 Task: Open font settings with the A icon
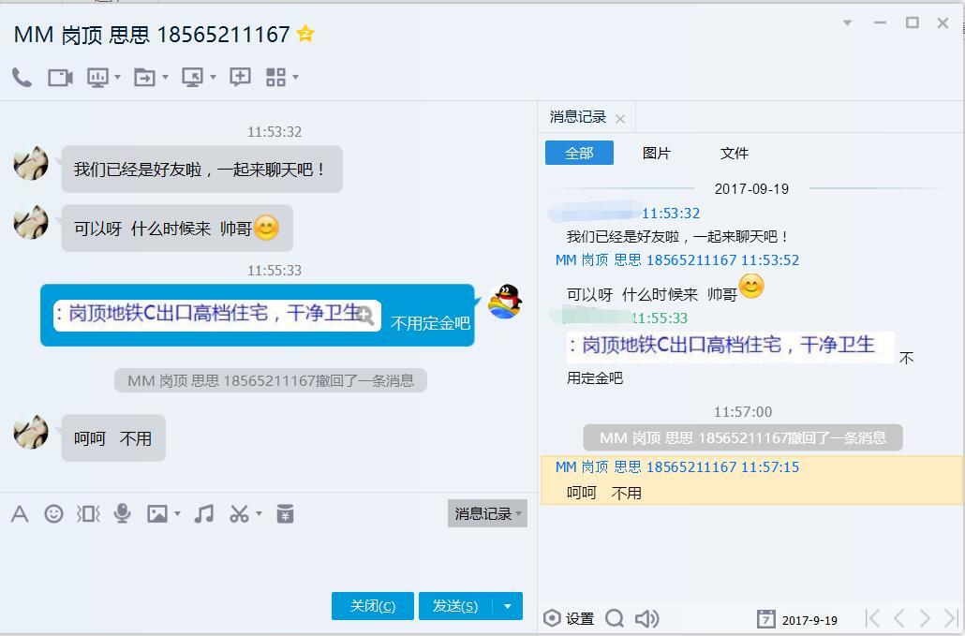[20, 513]
